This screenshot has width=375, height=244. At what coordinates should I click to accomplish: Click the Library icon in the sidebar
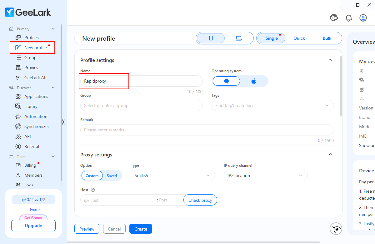(18, 106)
